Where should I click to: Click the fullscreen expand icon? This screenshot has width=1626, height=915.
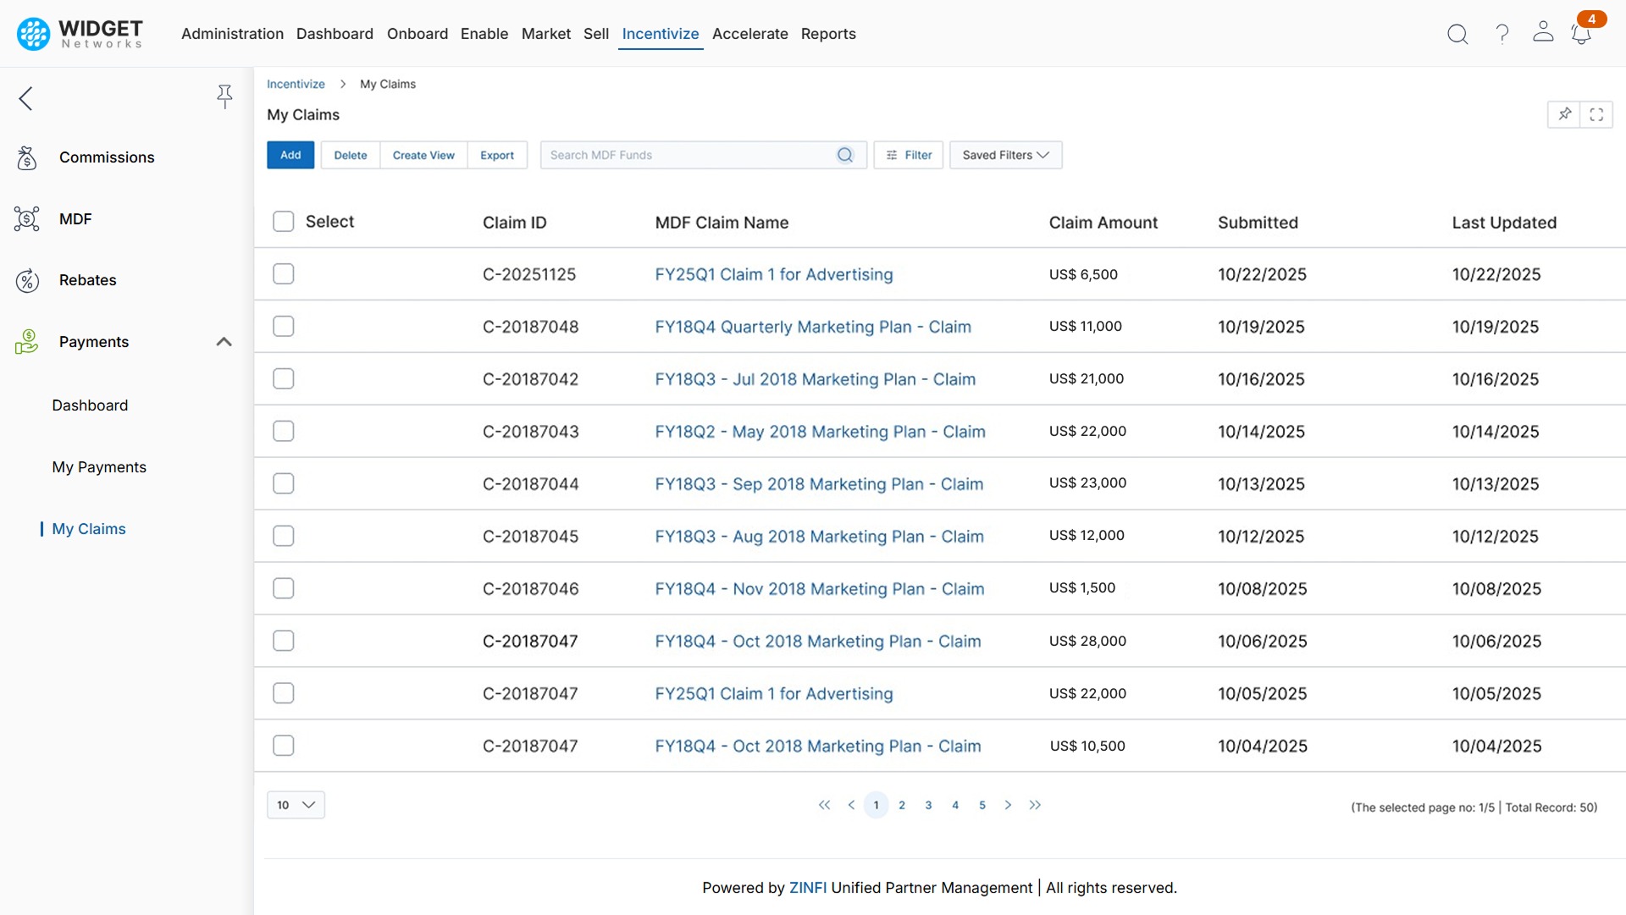tap(1596, 114)
